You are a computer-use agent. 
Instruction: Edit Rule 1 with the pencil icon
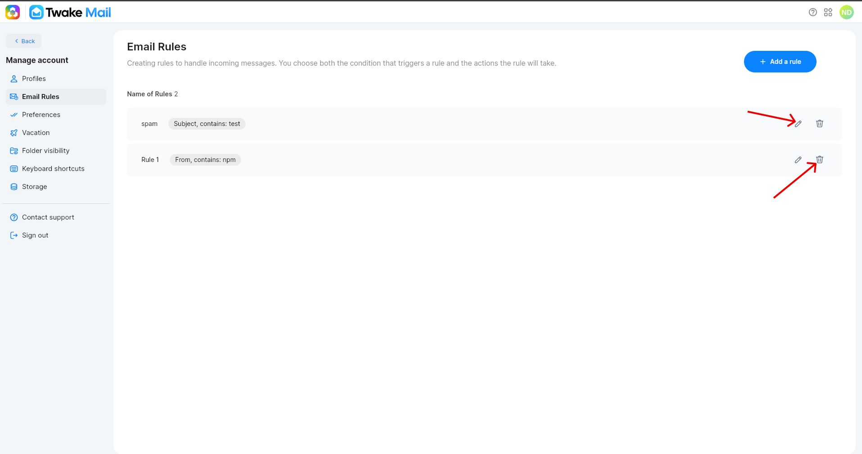[x=798, y=160]
